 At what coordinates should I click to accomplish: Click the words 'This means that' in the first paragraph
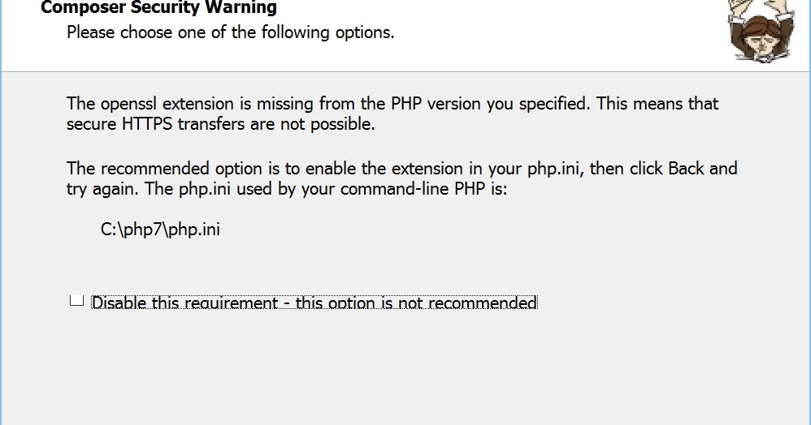click(657, 104)
